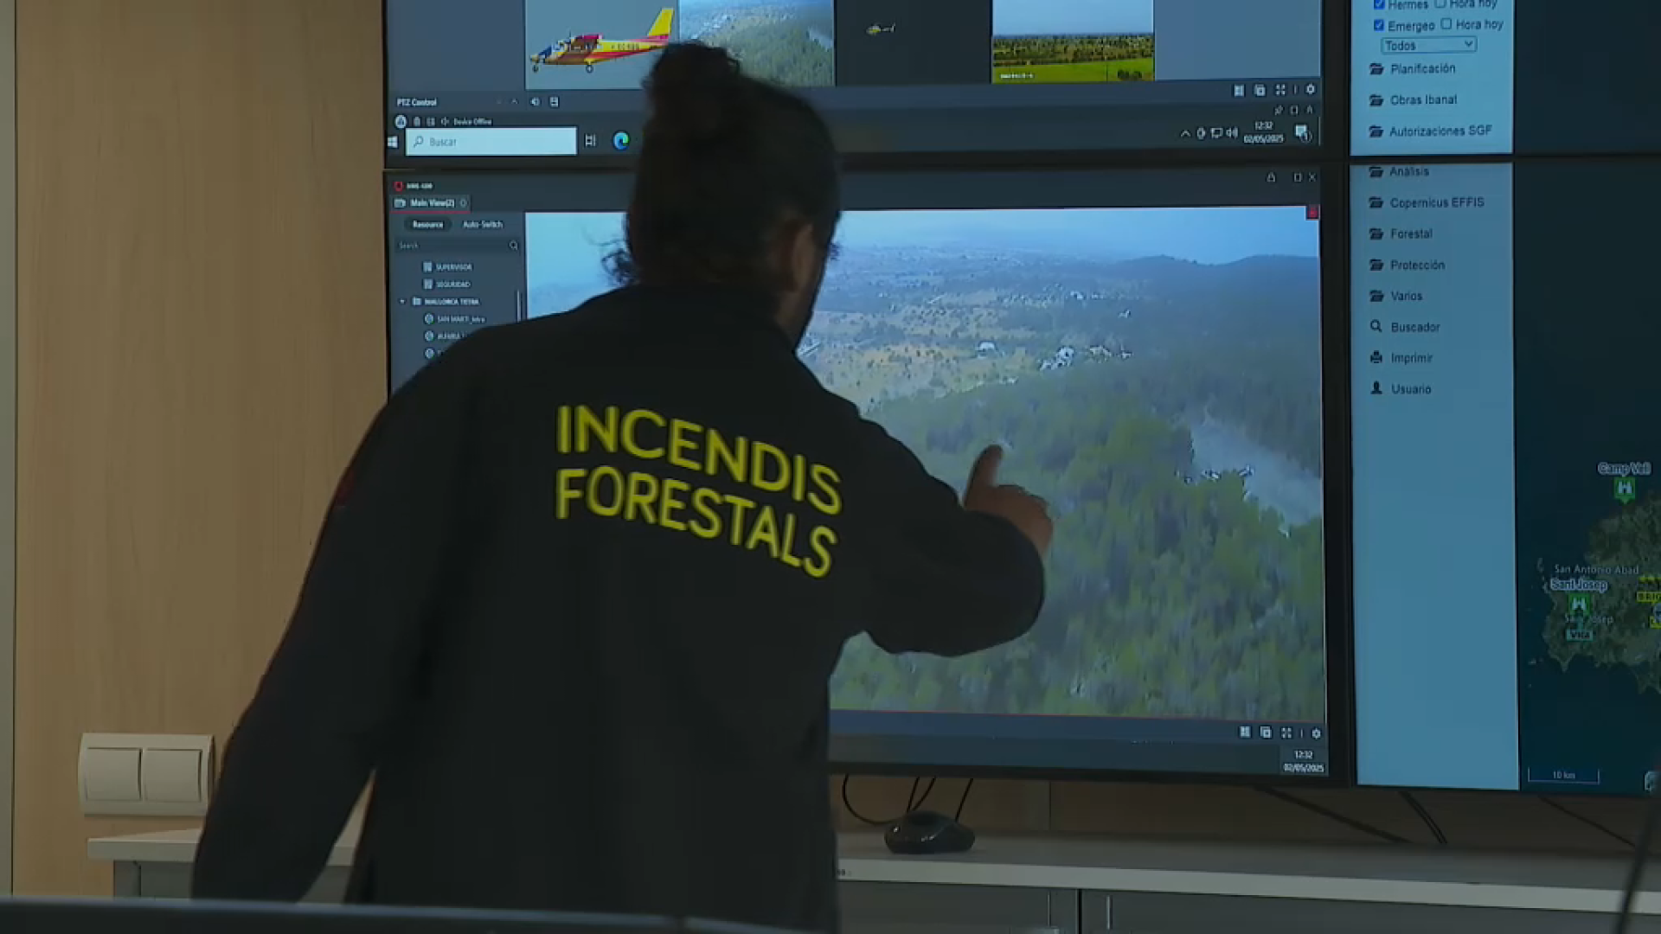Click the Buscar taskbar search box
This screenshot has width=1661, height=934.
[491, 141]
